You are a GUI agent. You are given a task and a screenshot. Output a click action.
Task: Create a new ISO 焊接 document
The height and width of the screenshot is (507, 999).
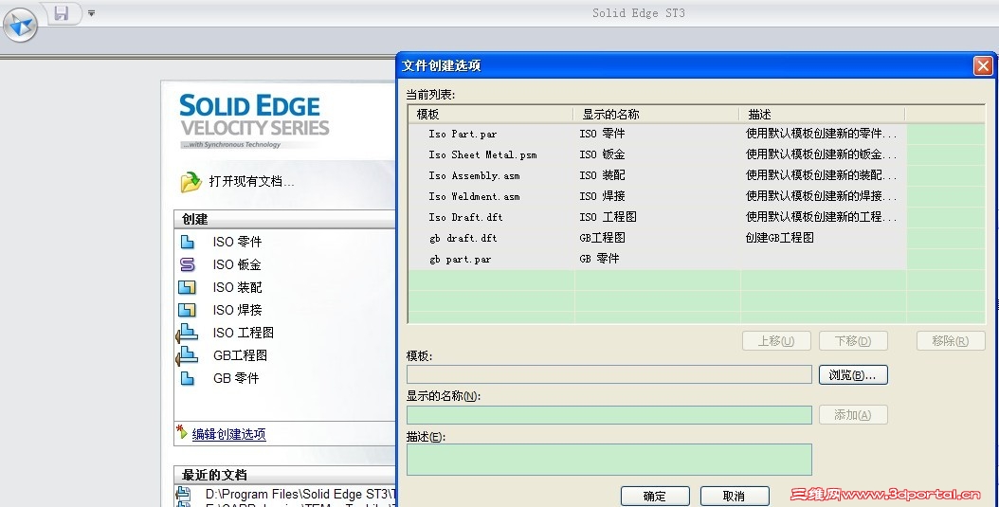[x=237, y=310]
